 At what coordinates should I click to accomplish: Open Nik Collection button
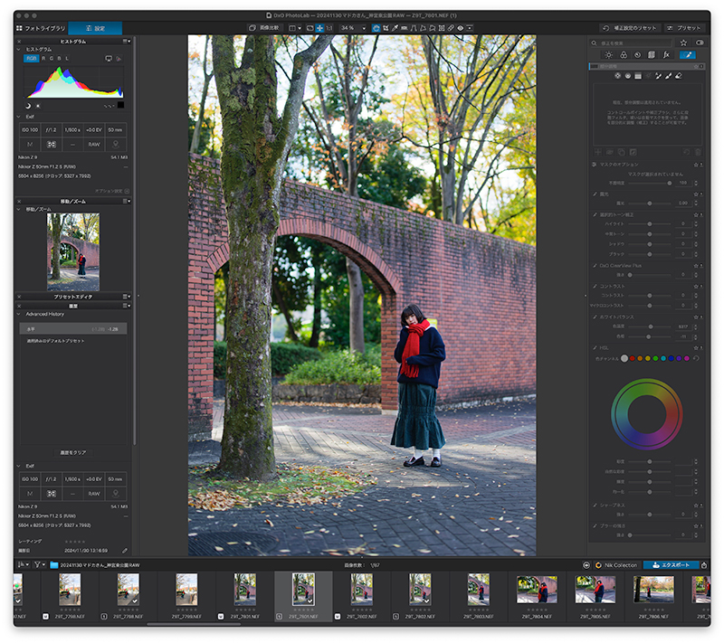(x=616, y=565)
